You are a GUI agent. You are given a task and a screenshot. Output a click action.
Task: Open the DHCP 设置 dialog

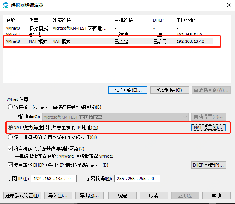click(x=208, y=165)
